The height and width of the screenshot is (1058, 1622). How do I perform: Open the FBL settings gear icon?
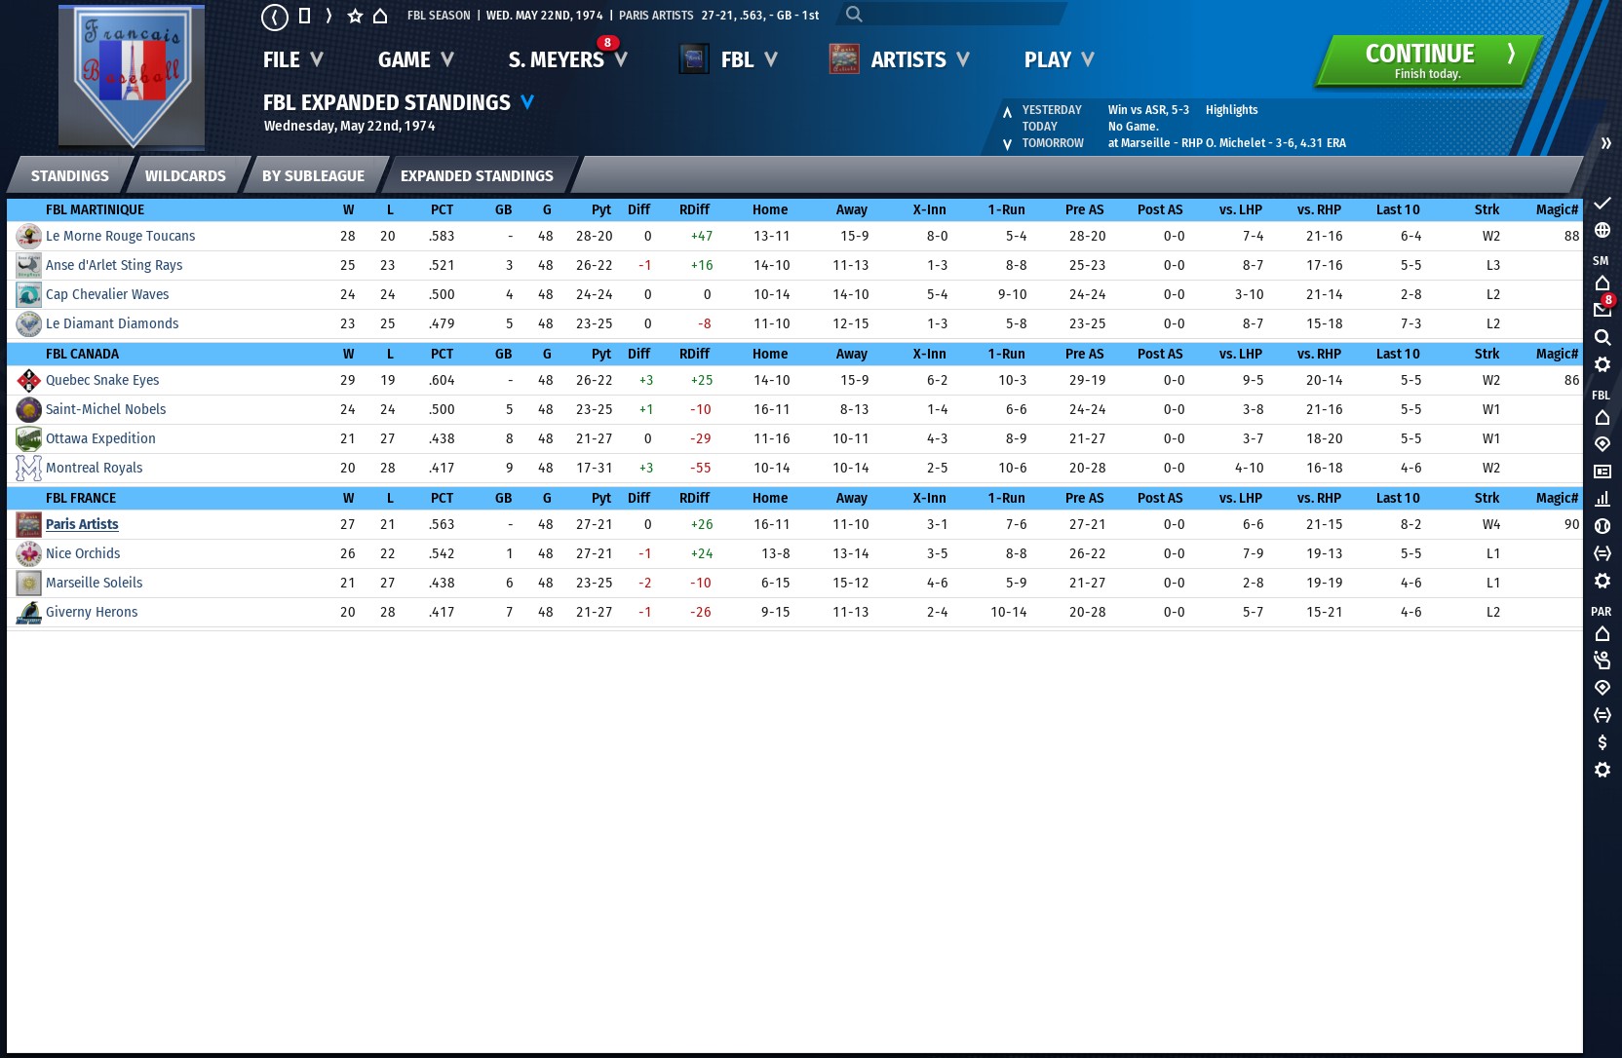pyautogui.click(x=1602, y=581)
